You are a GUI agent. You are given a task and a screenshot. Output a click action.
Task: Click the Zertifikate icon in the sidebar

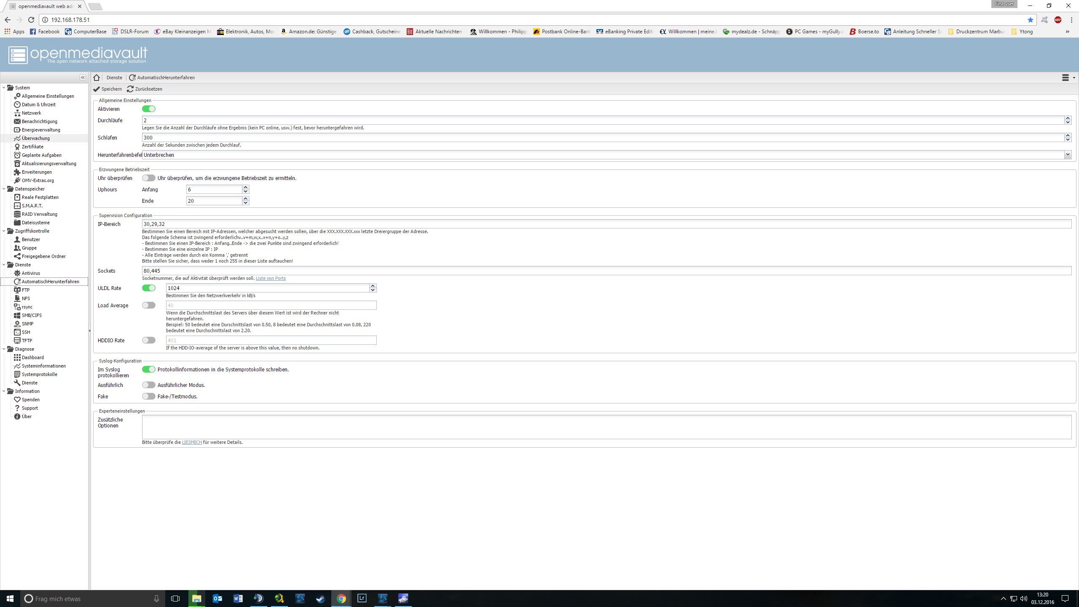pos(17,147)
